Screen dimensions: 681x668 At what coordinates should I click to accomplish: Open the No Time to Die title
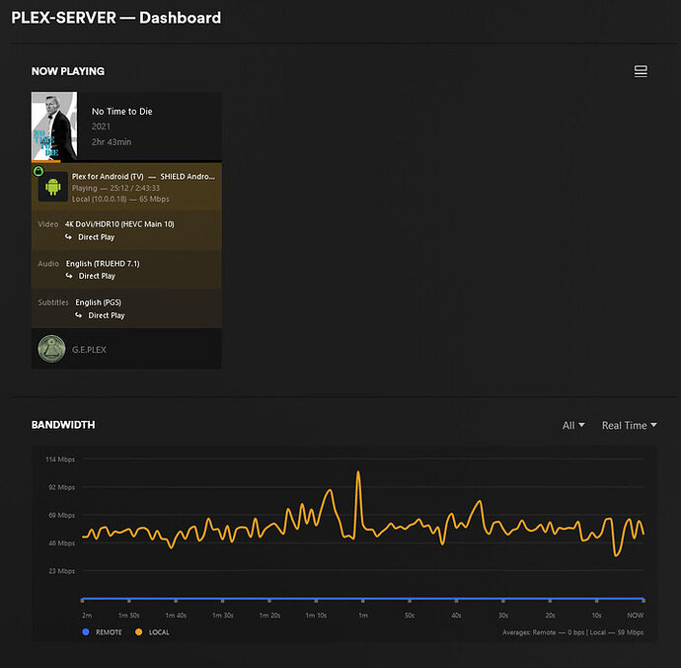pos(122,112)
